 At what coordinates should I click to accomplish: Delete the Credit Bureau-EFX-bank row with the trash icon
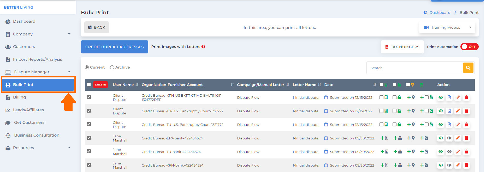466,138
